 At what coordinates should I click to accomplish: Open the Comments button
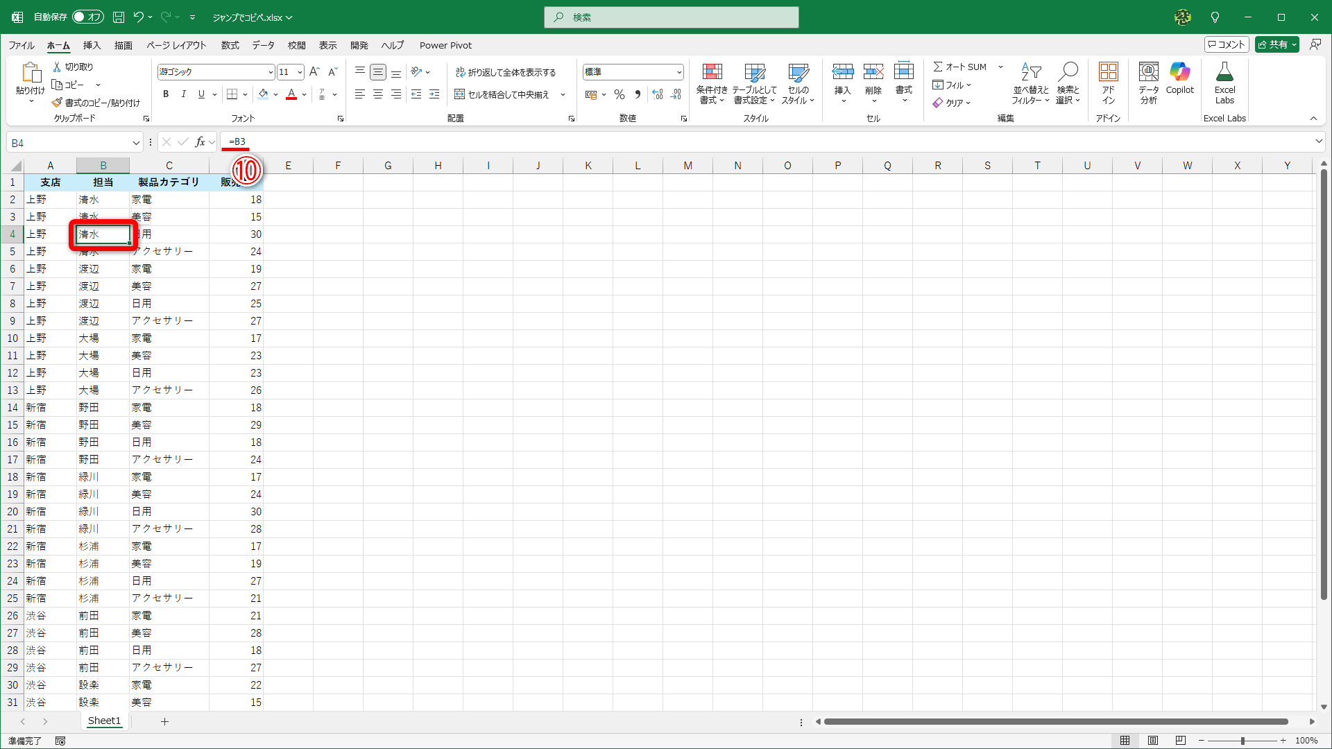1227,44
